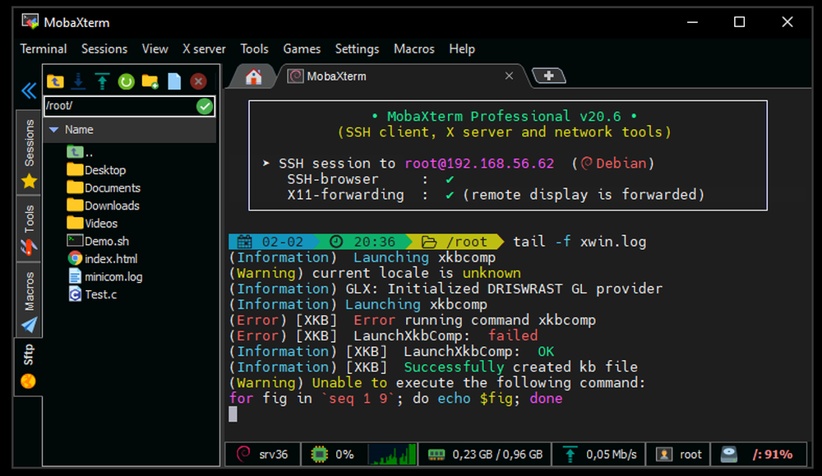Upload a file to the remote server

point(100,81)
